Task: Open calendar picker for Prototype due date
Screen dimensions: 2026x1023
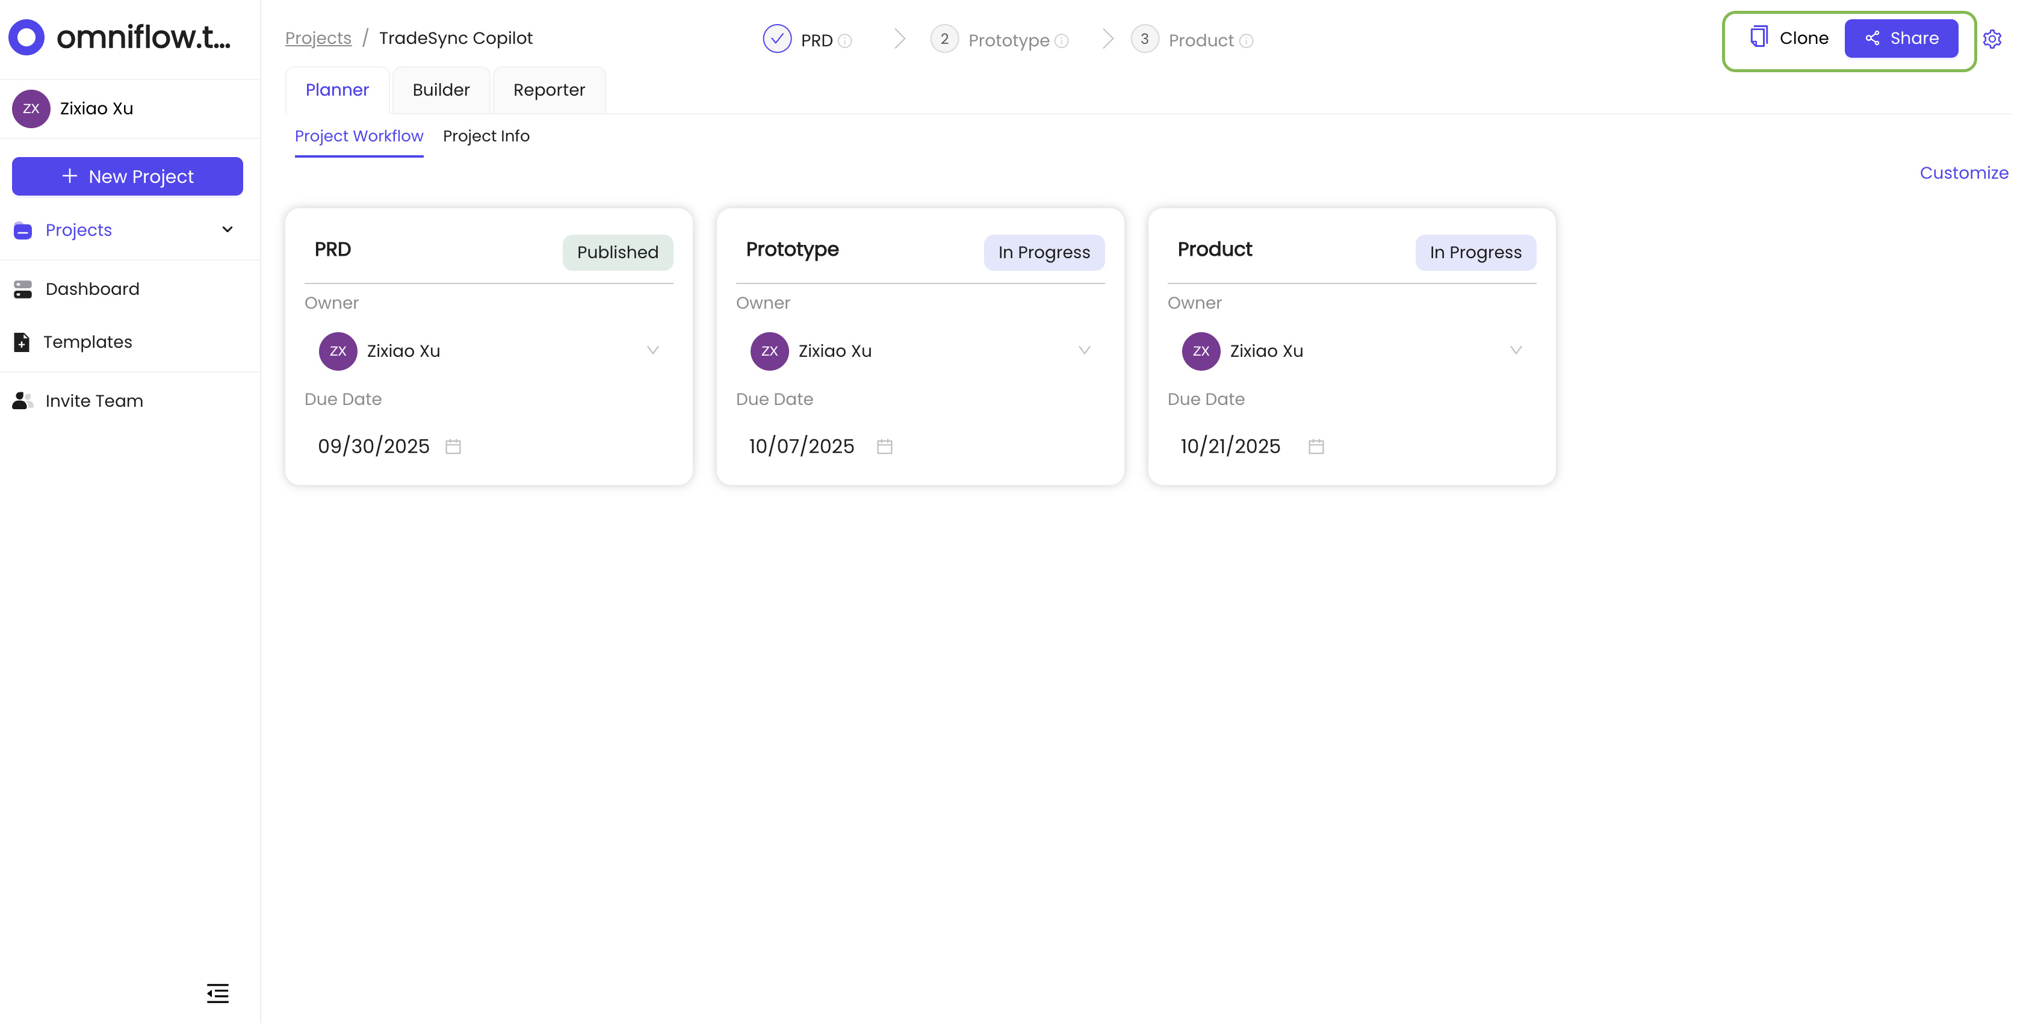Action: (x=884, y=447)
